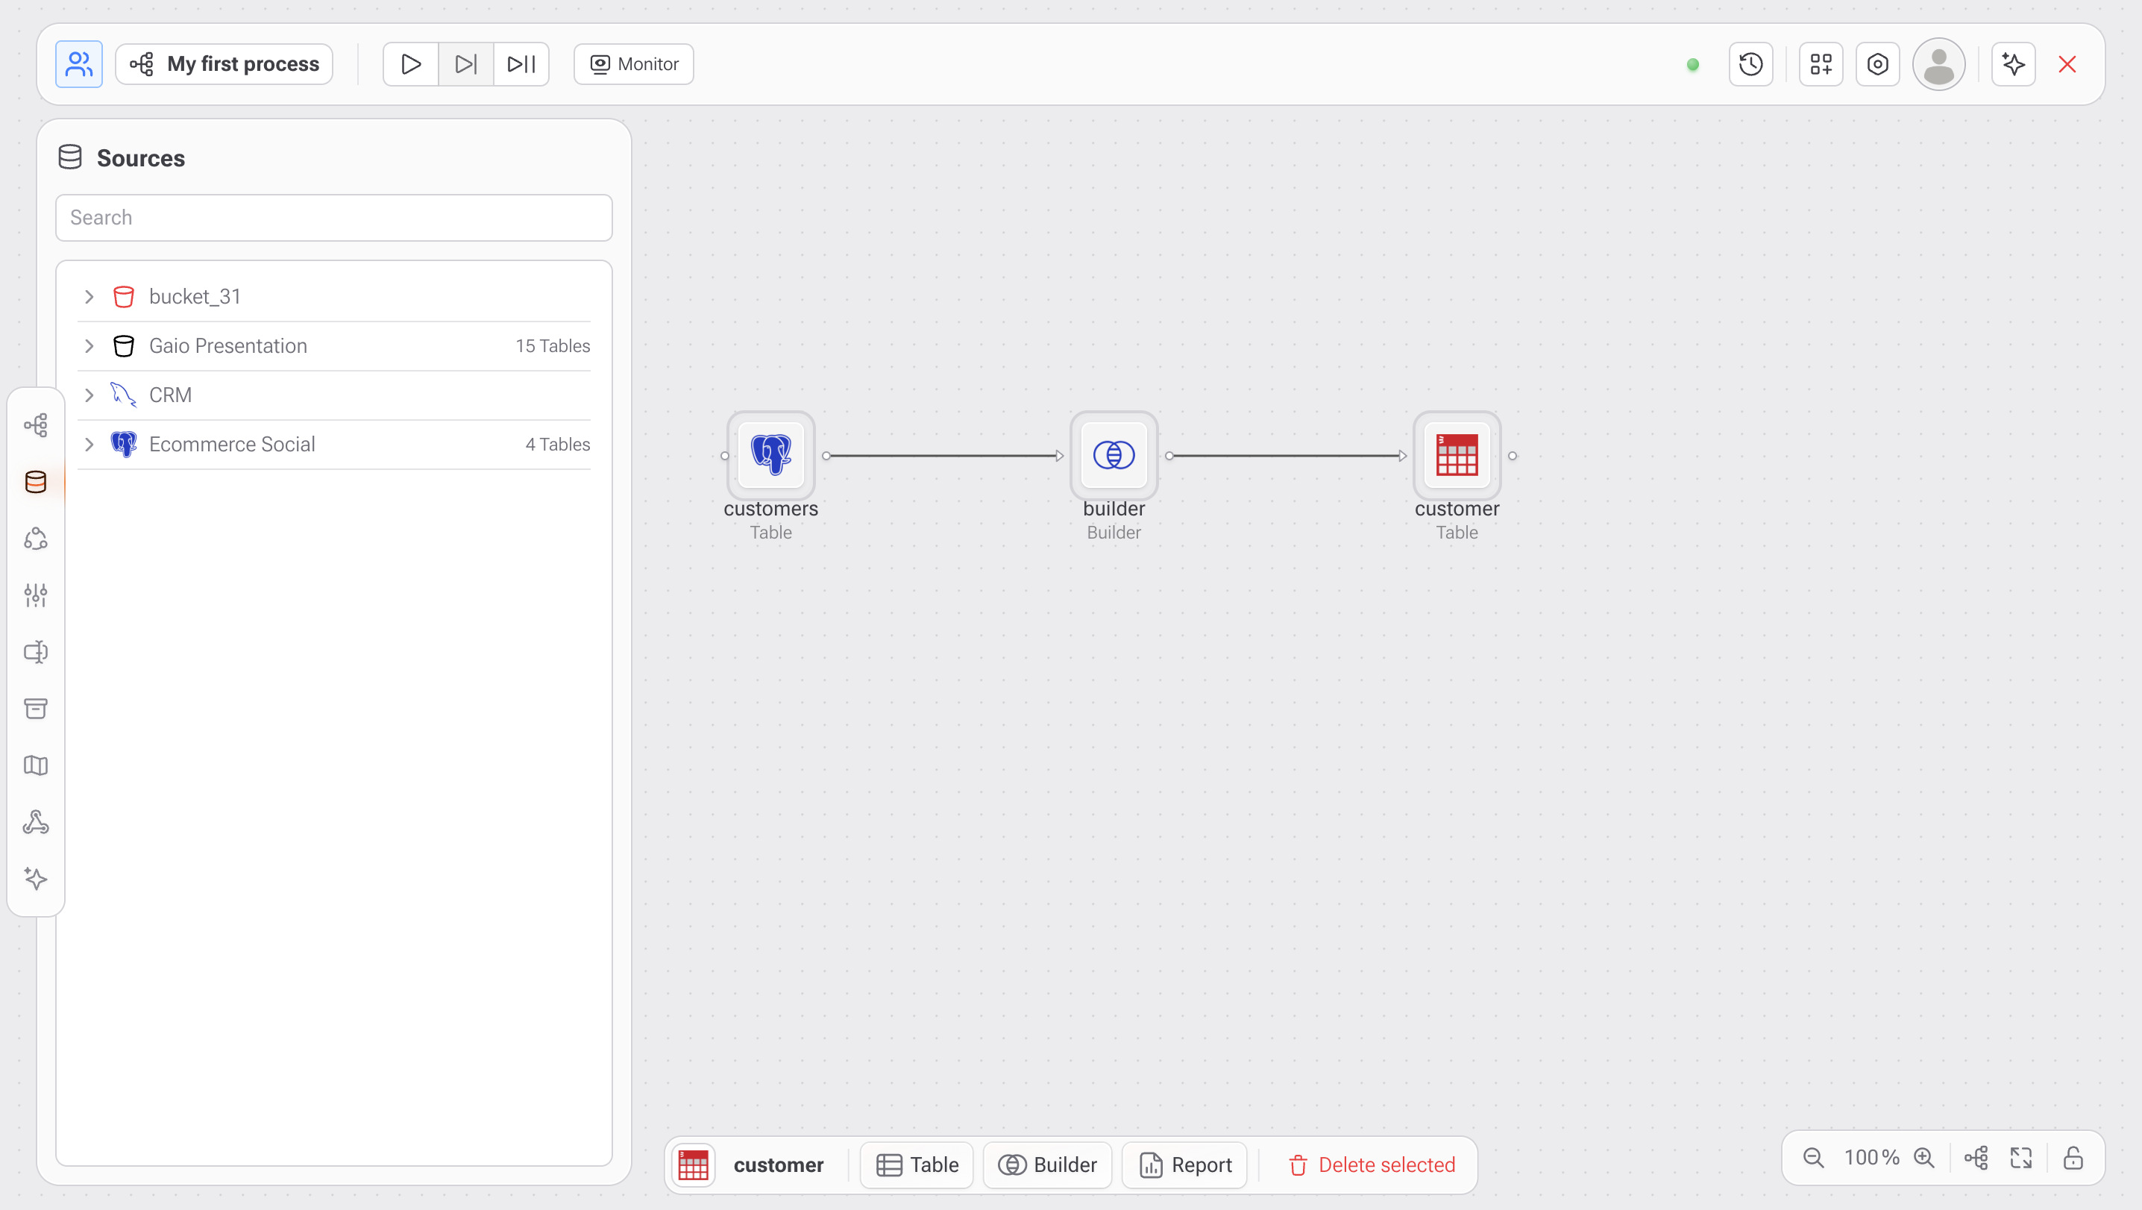2142x1210 pixels.
Task: Expand the bucket_31 source
Action: tap(89, 297)
